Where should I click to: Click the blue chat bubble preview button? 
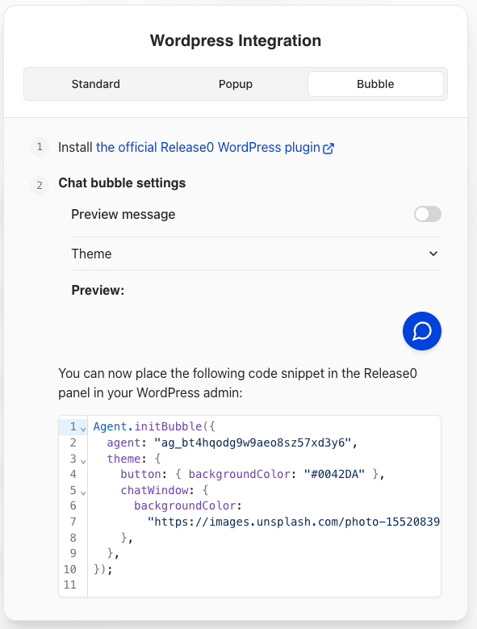pyautogui.click(x=421, y=331)
